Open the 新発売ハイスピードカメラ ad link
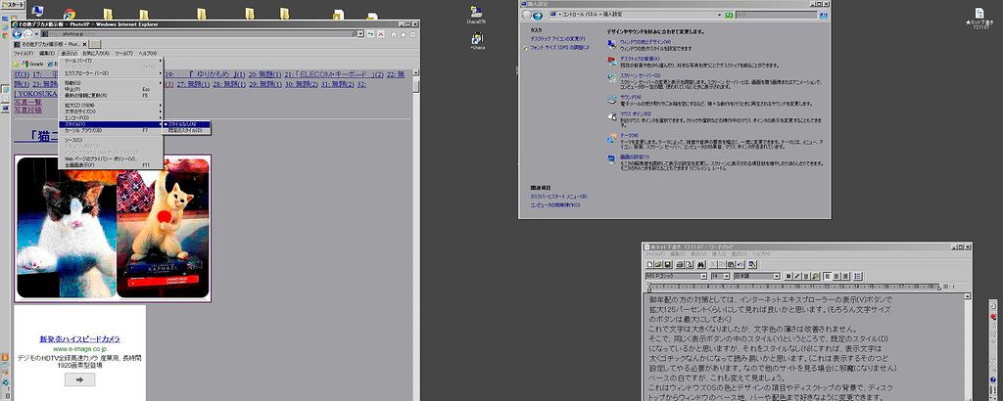The width and height of the screenshot is (1003, 401). coord(79,339)
